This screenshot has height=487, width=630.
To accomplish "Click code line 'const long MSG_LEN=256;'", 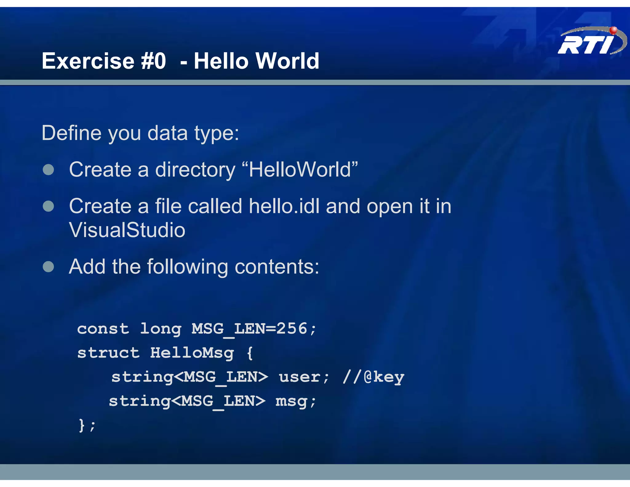I will (x=197, y=329).
